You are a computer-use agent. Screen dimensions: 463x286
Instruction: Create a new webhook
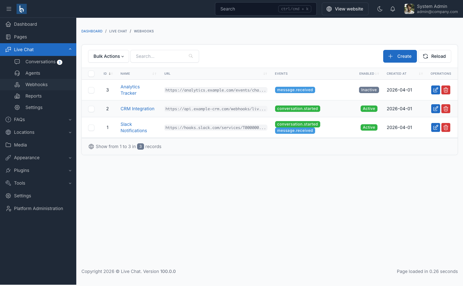(x=400, y=56)
